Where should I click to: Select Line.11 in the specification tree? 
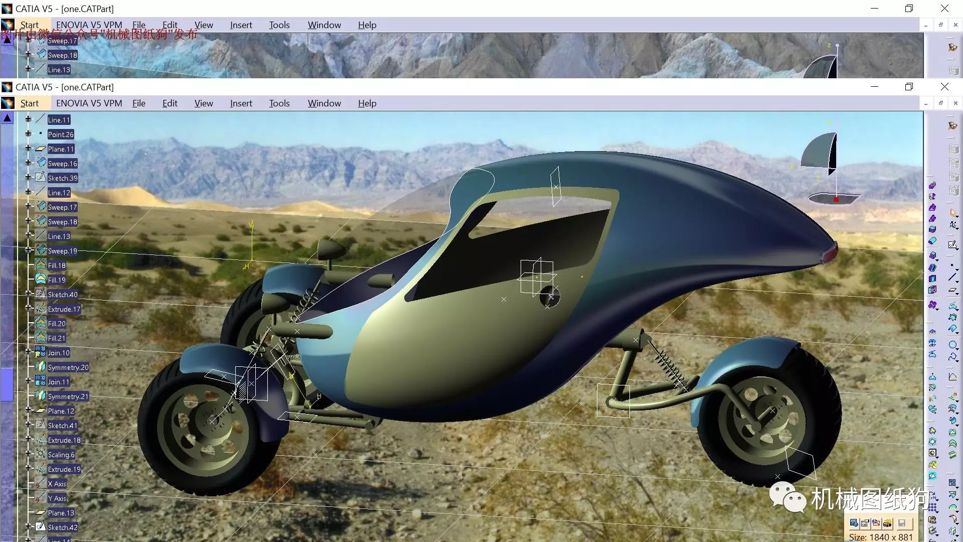coord(59,119)
